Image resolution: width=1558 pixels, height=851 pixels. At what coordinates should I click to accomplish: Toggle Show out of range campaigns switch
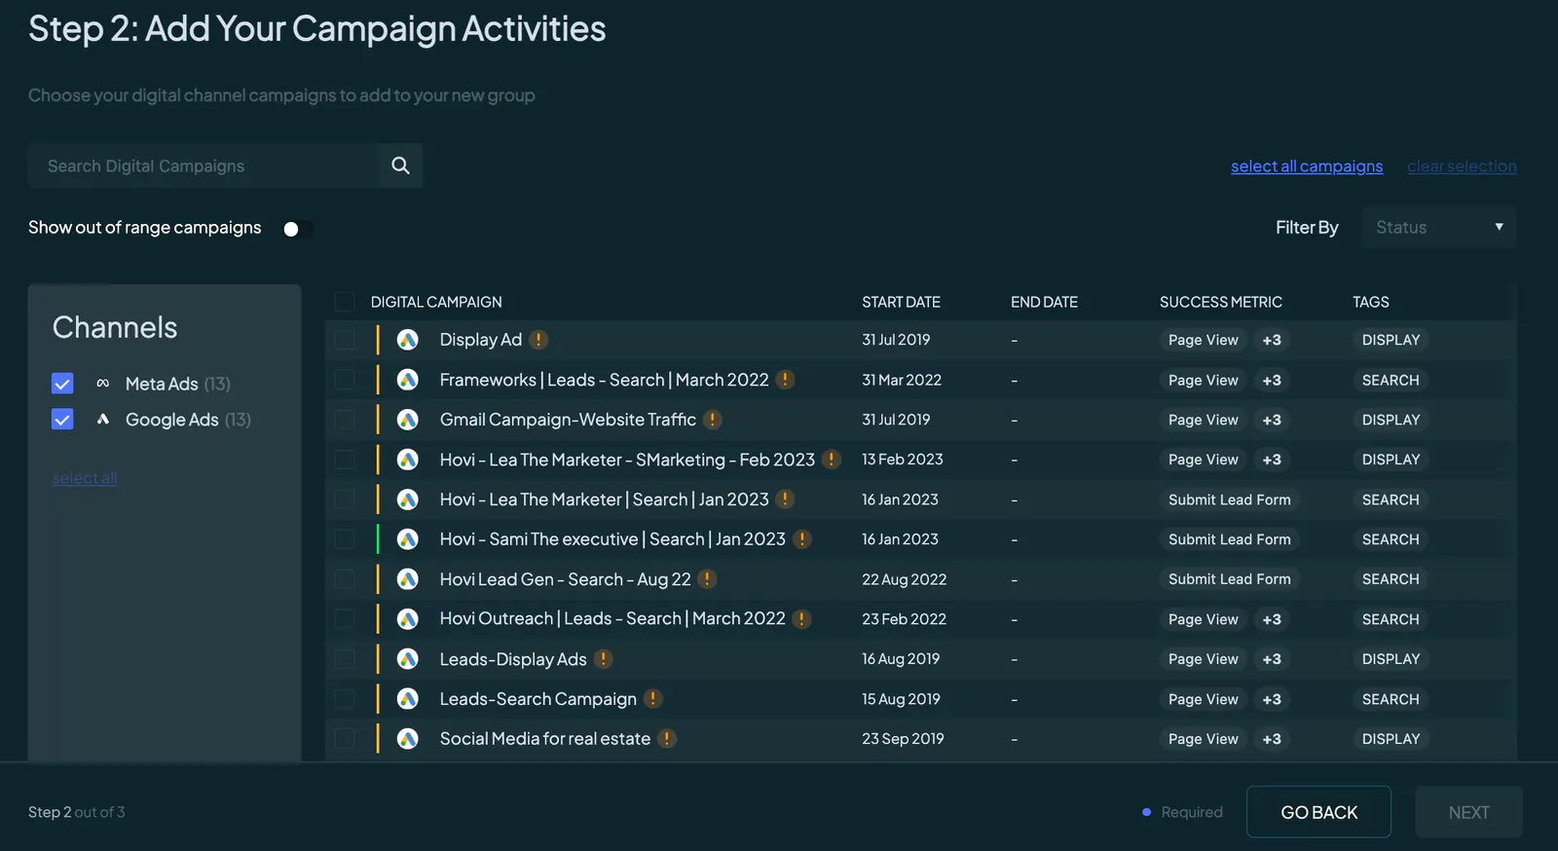[x=296, y=229]
